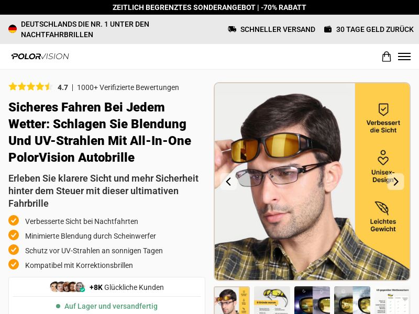Open 1000+ Verifizierte Bewertungen reviews link
Image resolution: width=419 pixels, height=314 pixels.
(128, 87)
